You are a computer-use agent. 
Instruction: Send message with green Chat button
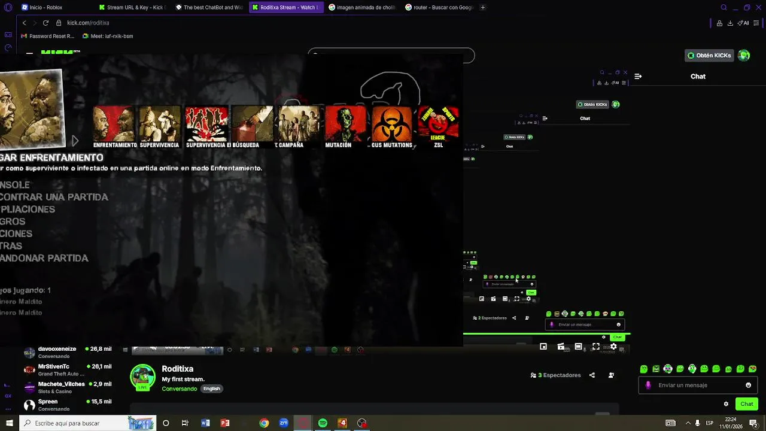coord(747,404)
